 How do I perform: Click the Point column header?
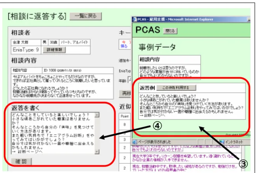(124, 116)
